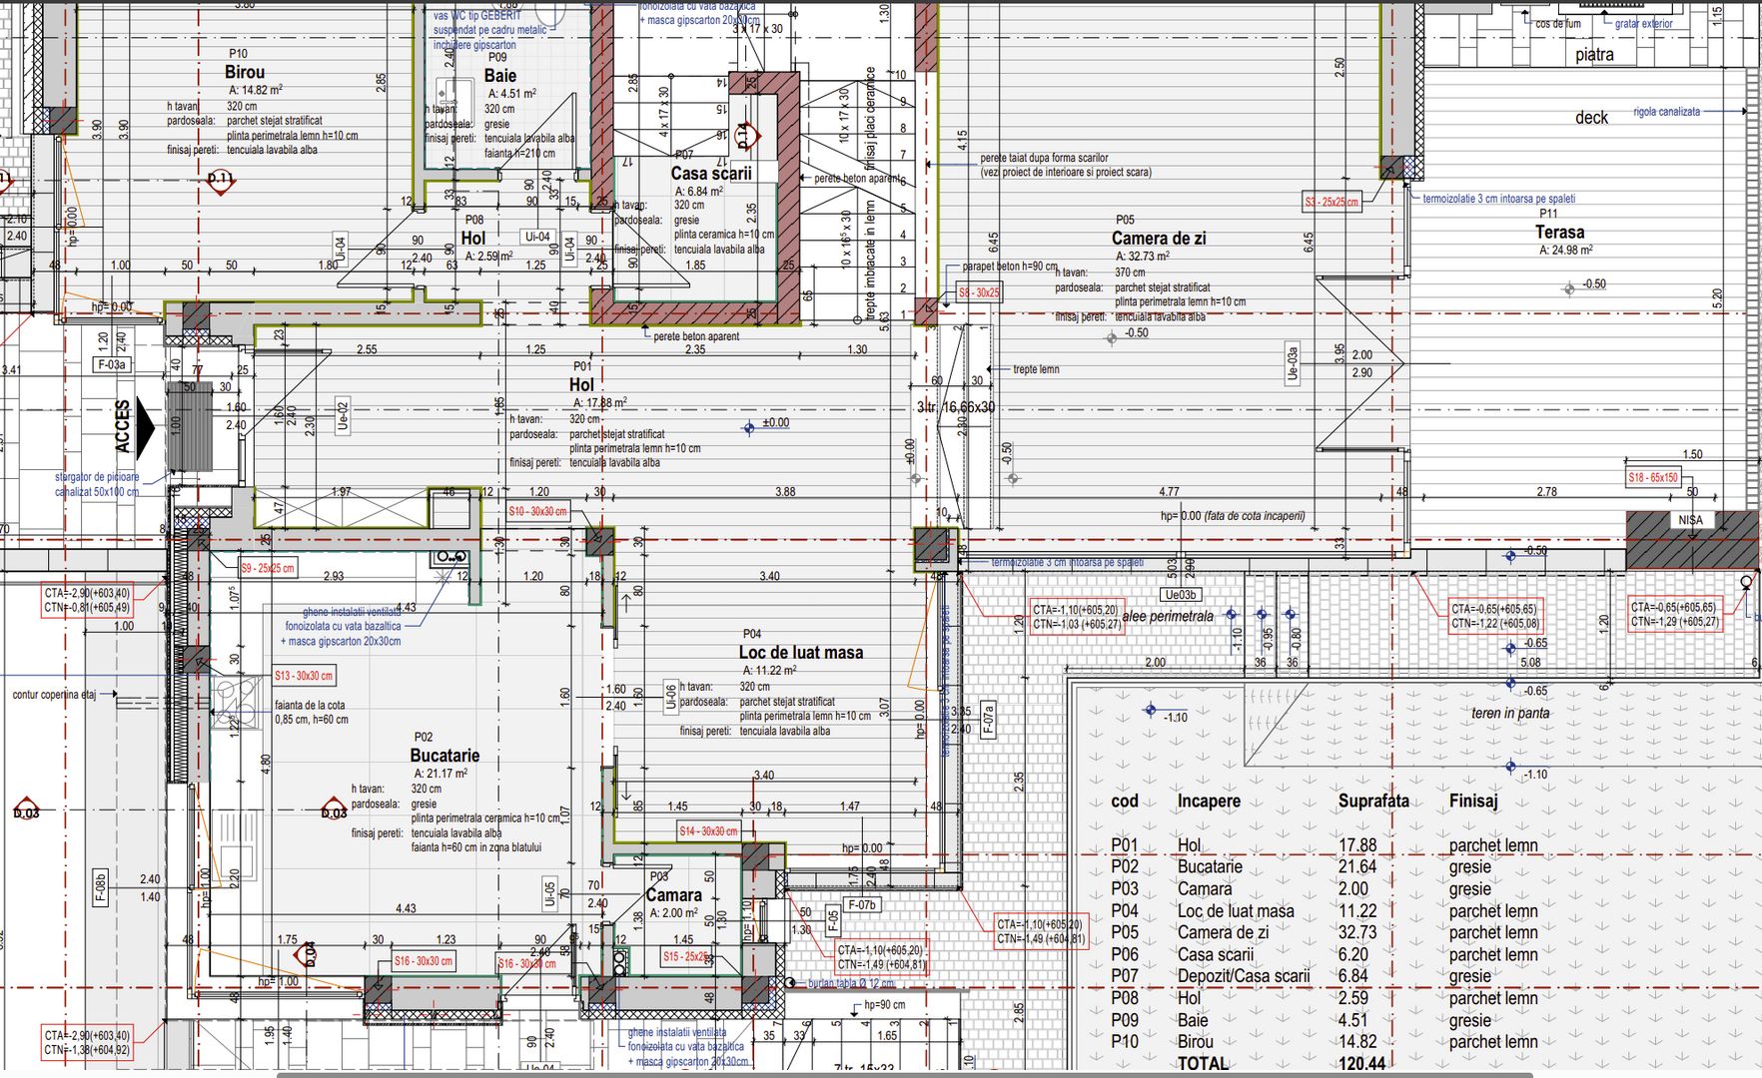This screenshot has width=1762, height=1078.
Task: Click column tag S3 - 25x25 cm
Action: 1332,202
